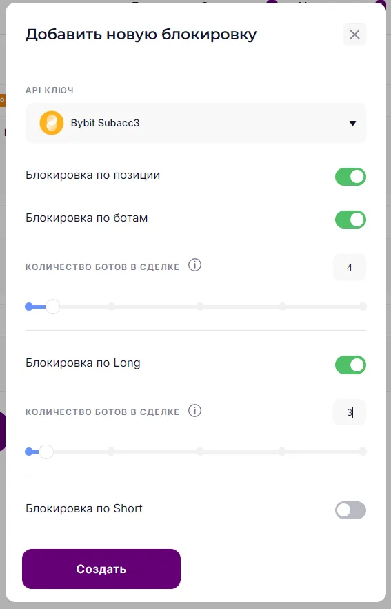Click the dropdown arrow next to Bybit Subacc3
The width and height of the screenshot is (391, 609).
[x=352, y=123]
